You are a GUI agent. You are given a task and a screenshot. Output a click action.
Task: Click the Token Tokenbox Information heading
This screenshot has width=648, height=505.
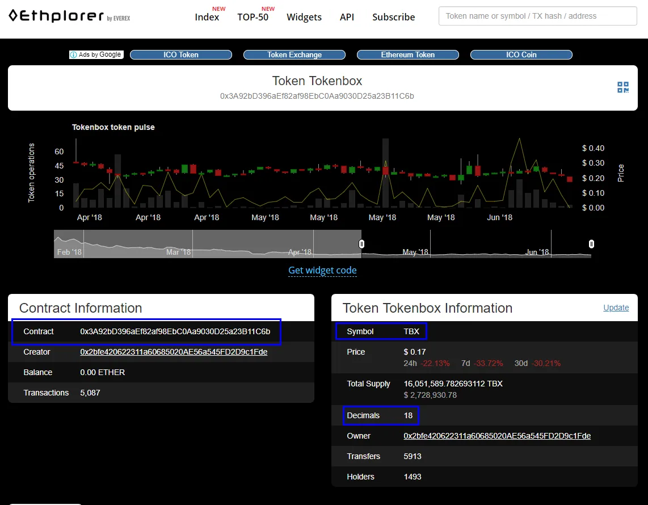point(427,308)
